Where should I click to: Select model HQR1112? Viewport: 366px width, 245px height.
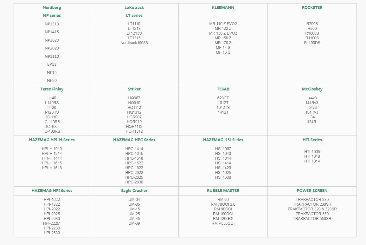tap(134, 127)
